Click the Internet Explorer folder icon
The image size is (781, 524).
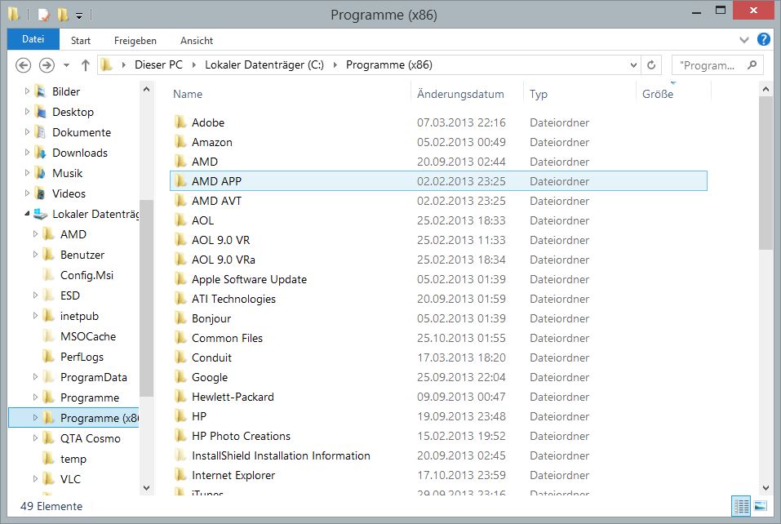pos(180,475)
